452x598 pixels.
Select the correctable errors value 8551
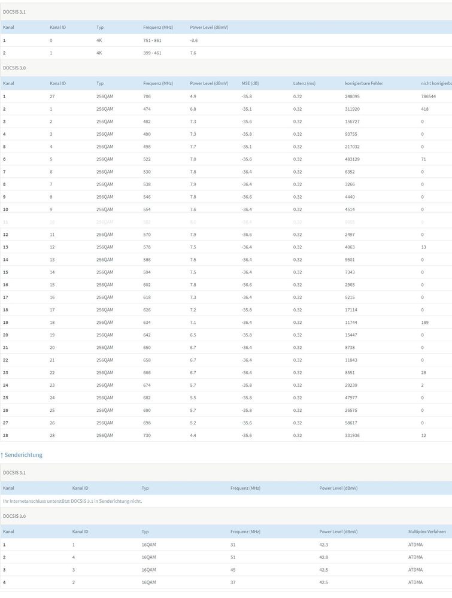click(350, 373)
